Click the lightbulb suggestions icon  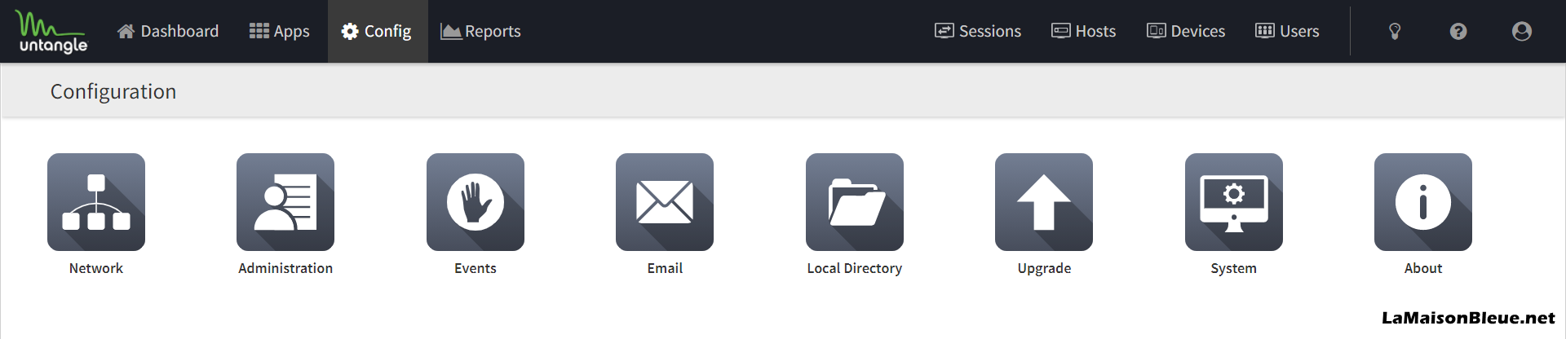1395,31
